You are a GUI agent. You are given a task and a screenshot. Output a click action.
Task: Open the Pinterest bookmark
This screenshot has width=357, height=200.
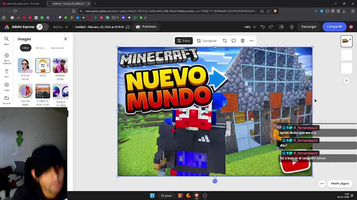pyautogui.click(x=102, y=17)
